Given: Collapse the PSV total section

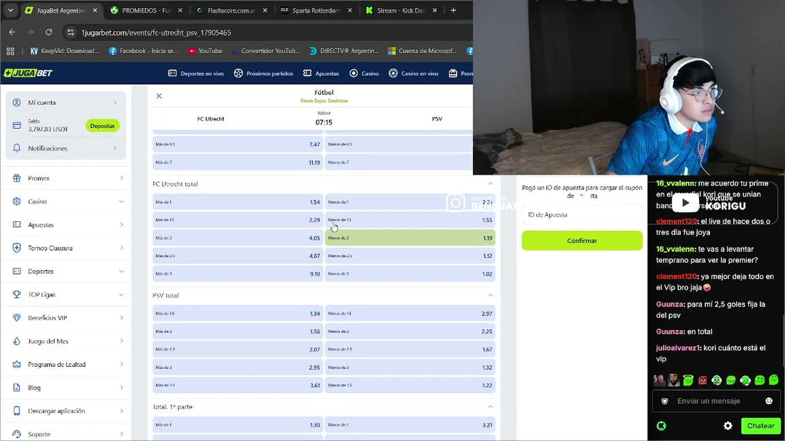Looking at the screenshot, I should point(490,295).
